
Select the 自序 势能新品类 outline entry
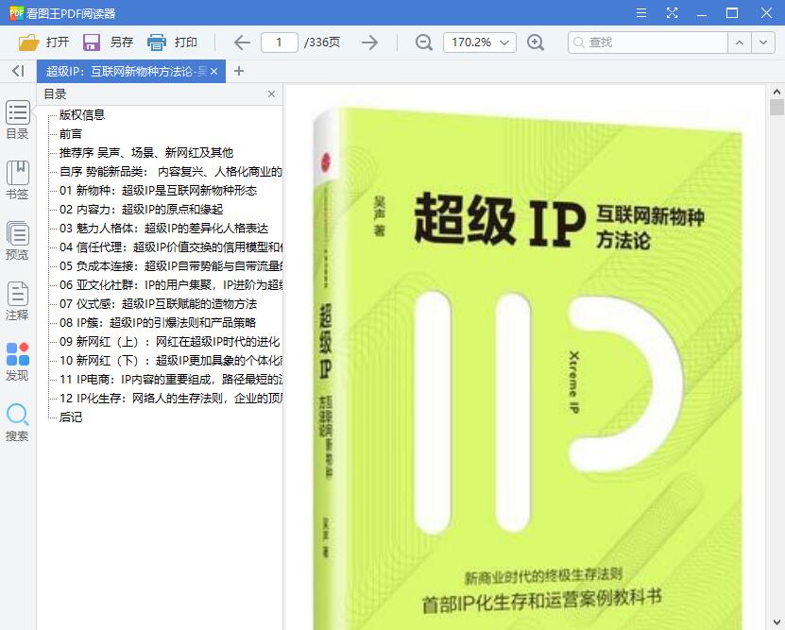170,172
